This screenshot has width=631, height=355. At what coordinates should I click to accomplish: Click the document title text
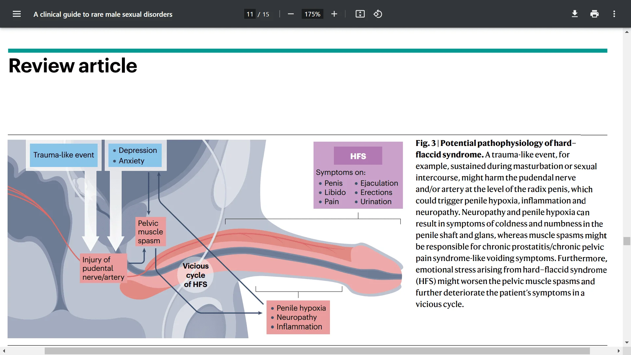[x=103, y=14]
